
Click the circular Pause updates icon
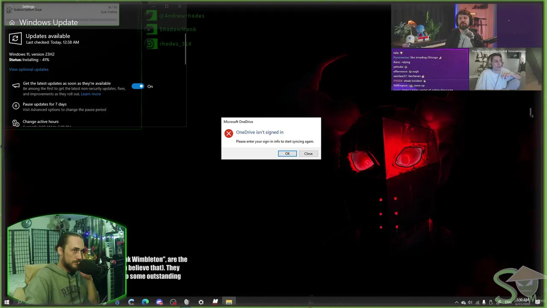pos(16,106)
